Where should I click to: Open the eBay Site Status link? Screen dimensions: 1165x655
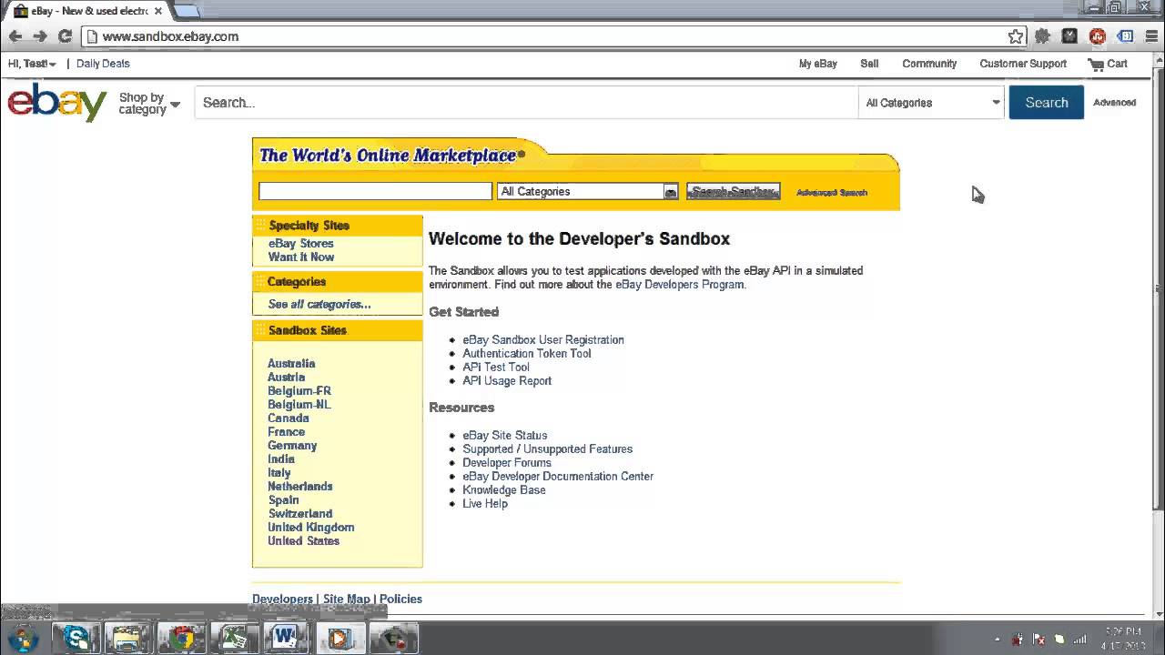click(505, 436)
